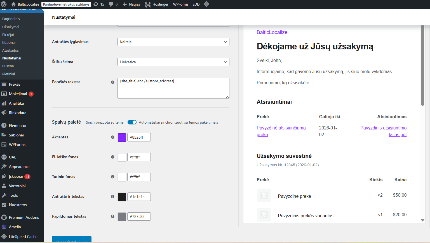
Task: Open the Naujas new content menu
Action: pos(131,4)
